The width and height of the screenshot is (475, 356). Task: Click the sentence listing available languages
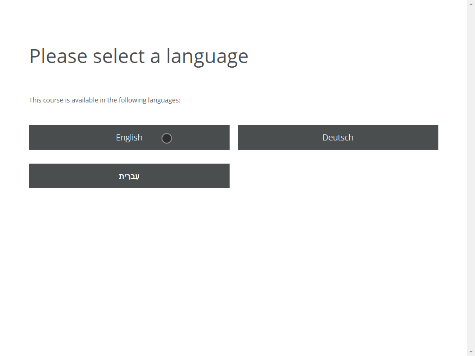[x=105, y=100]
